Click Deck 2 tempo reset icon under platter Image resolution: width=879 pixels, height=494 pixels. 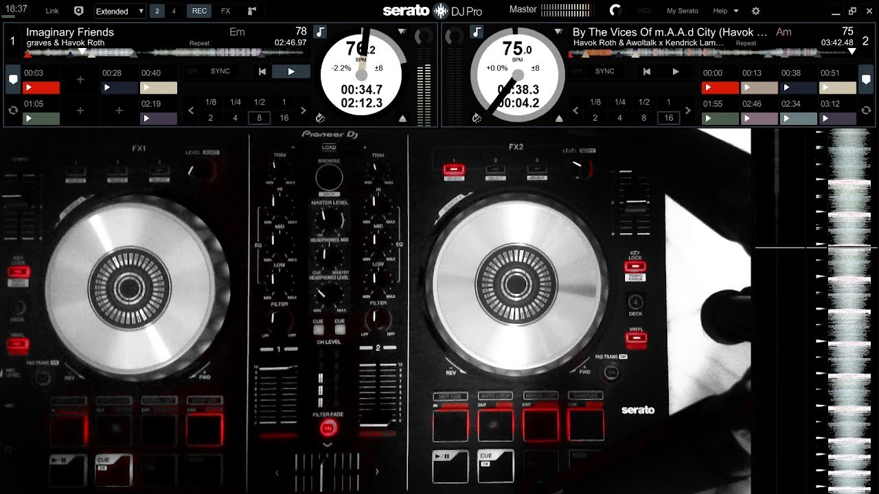pos(478,118)
